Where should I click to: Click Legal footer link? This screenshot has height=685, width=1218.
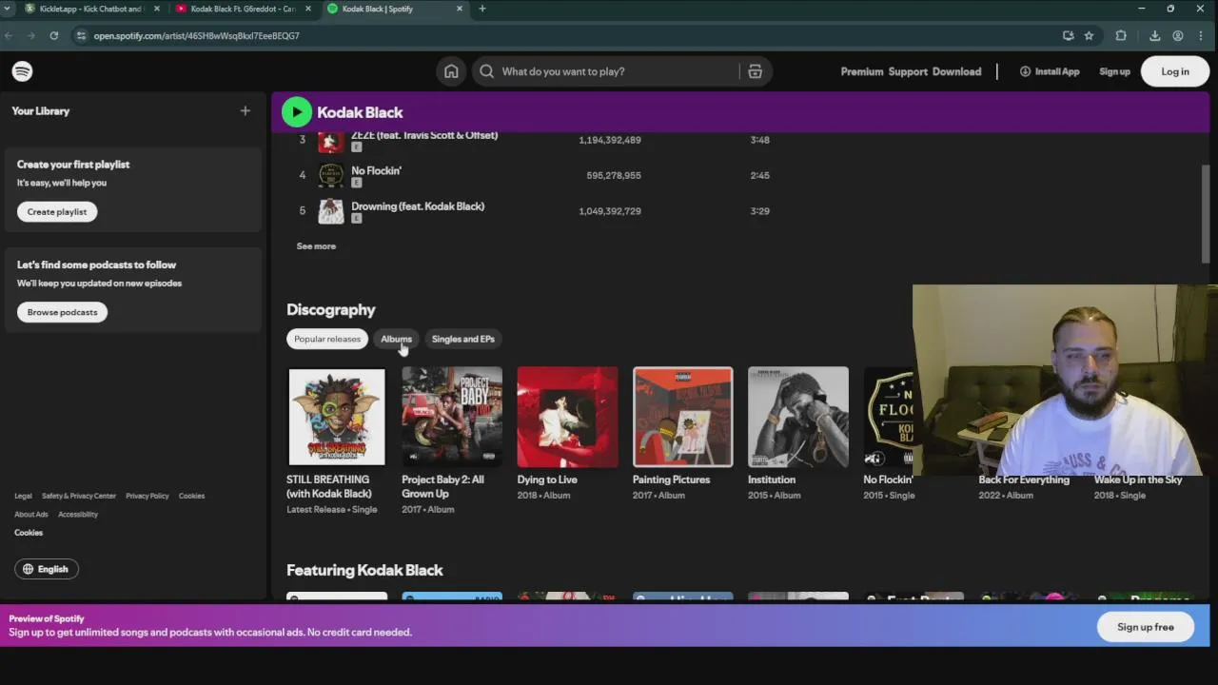[23, 496]
